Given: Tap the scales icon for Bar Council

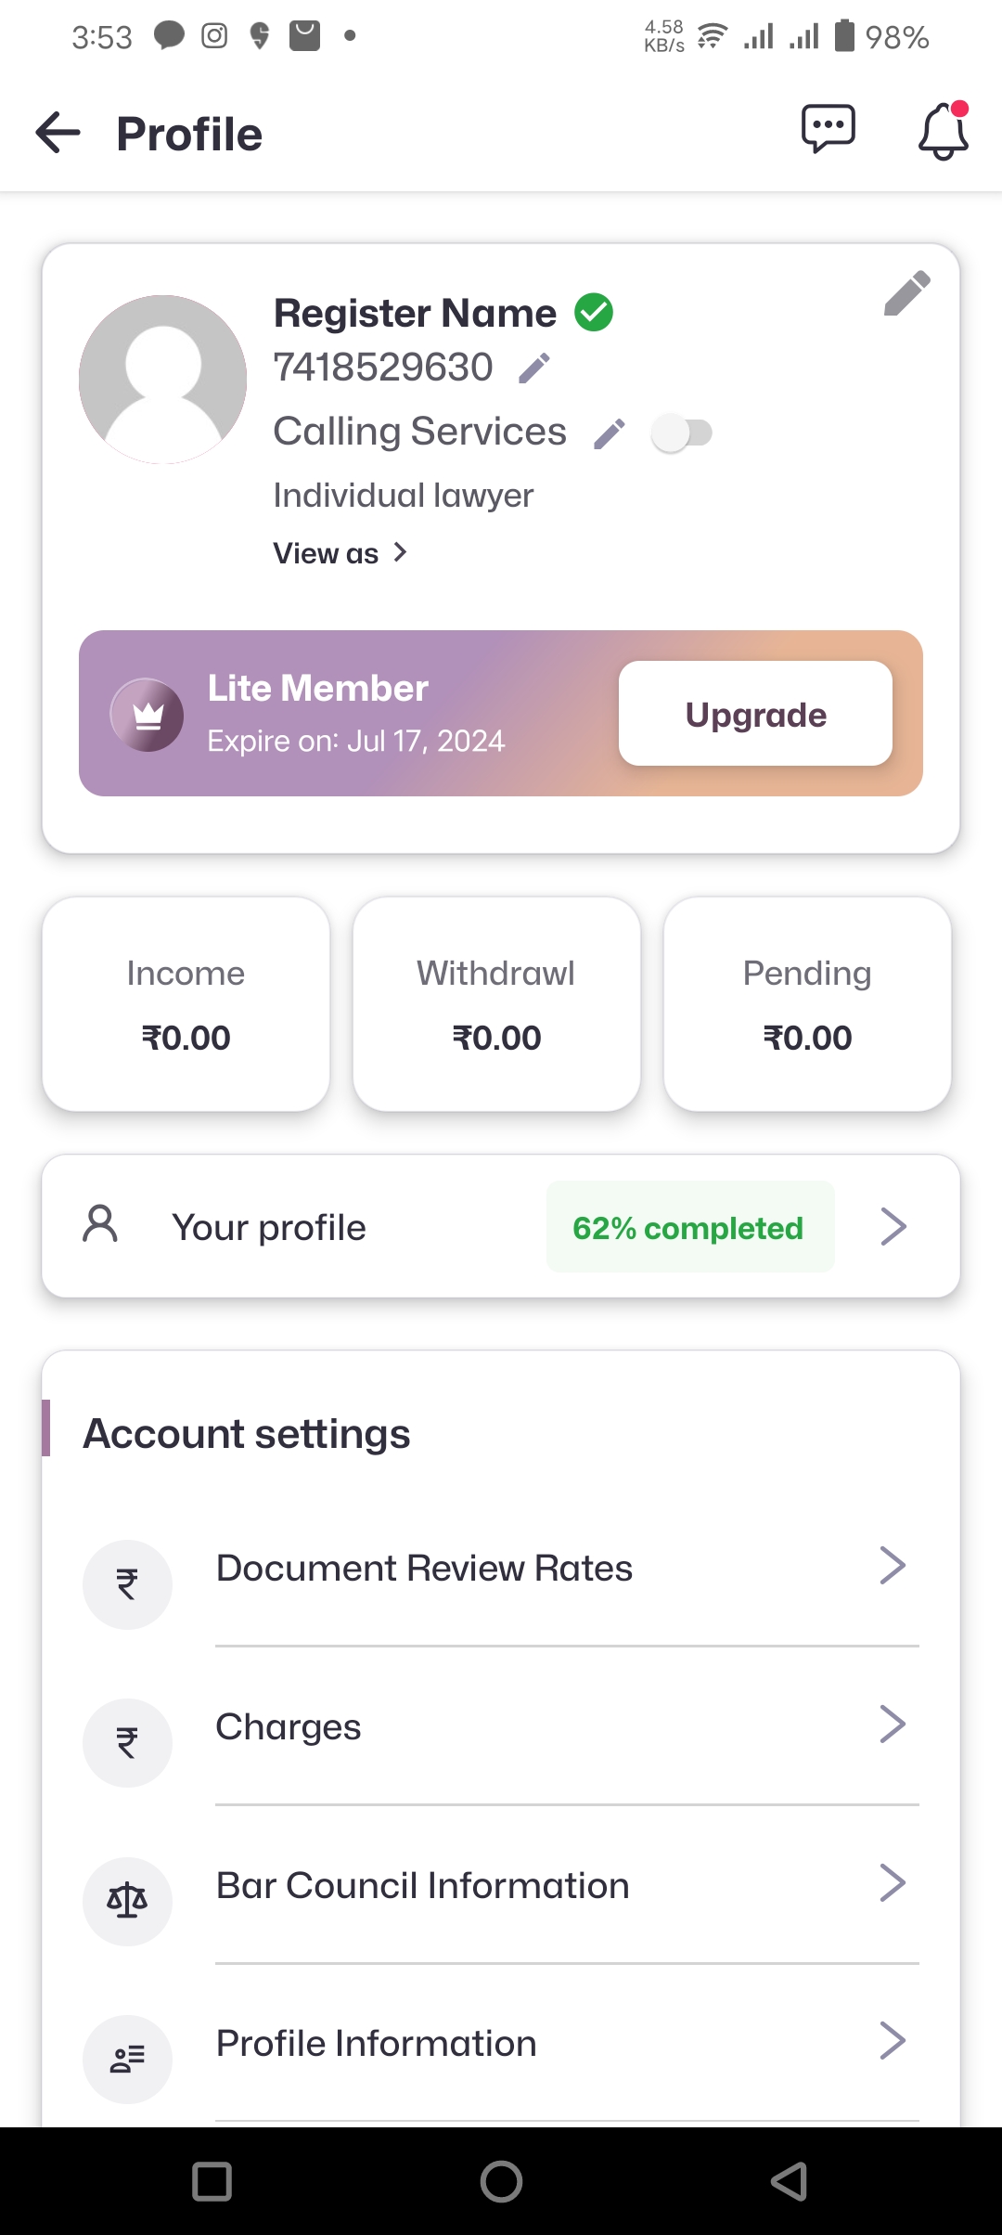Looking at the screenshot, I should (127, 1901).
